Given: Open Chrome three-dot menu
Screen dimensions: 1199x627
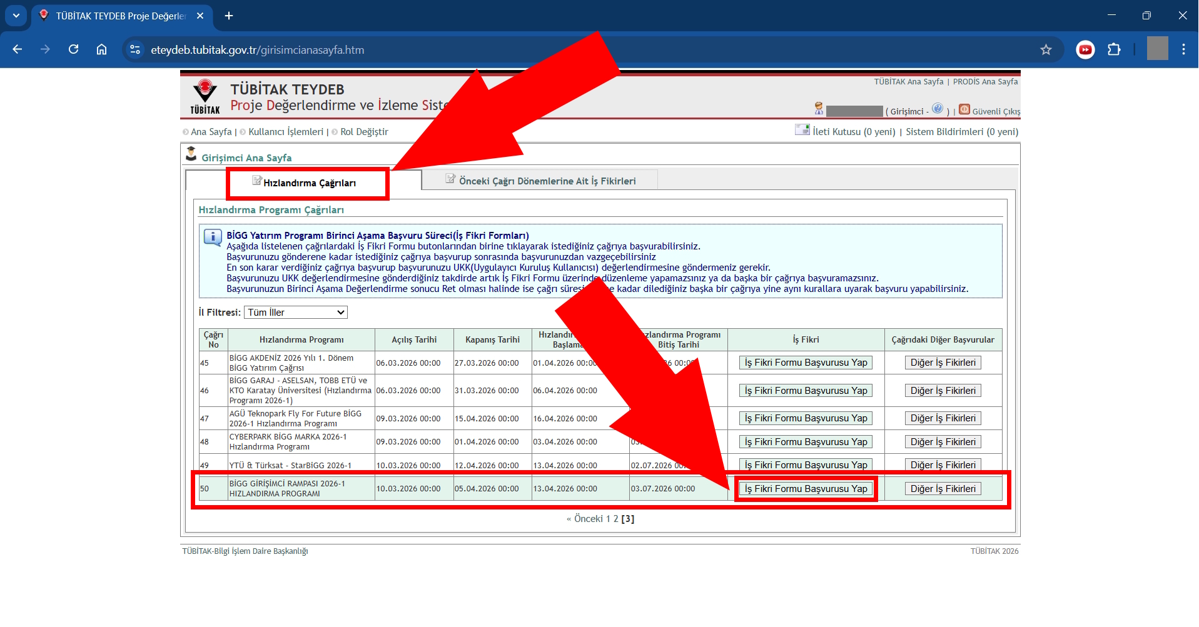Looking at the screenshot, I should pyautogui.click(x=1183, y=50).
